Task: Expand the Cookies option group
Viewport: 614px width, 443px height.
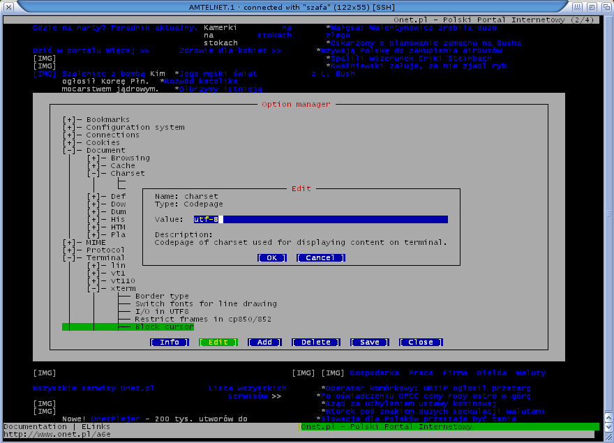Action: pos(69,143)
